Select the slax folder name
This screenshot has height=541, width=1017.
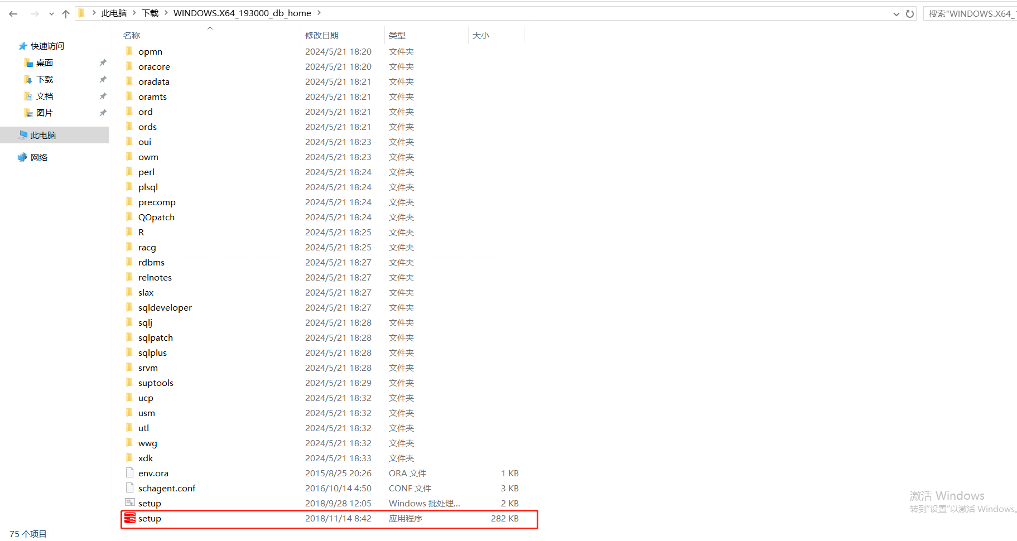point(146,292)
